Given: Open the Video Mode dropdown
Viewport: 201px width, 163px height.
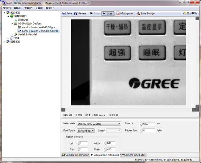Looking at the screenshot, I should pyautogui.click(x=99, y=124).
